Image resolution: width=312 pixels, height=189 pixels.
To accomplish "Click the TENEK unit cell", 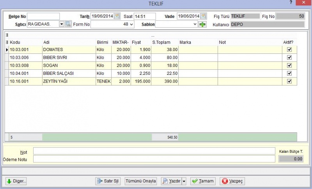I will 103,81.
